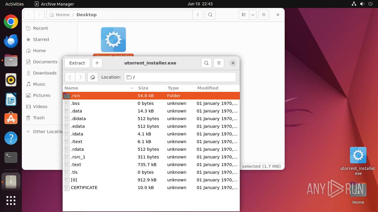Open the Files window main menu
The height and width of the screenshot is (212, 378).
click(264, 15)
